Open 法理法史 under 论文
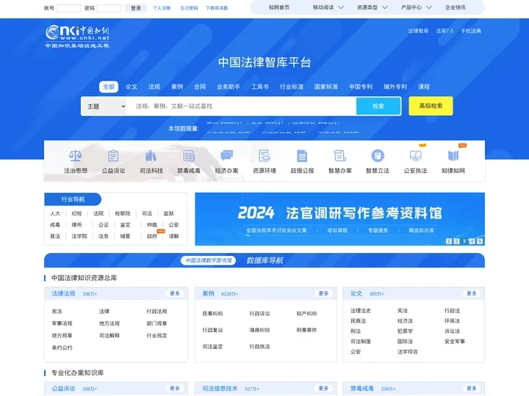Screen dimensions: 529x396 tap(361, 310)
